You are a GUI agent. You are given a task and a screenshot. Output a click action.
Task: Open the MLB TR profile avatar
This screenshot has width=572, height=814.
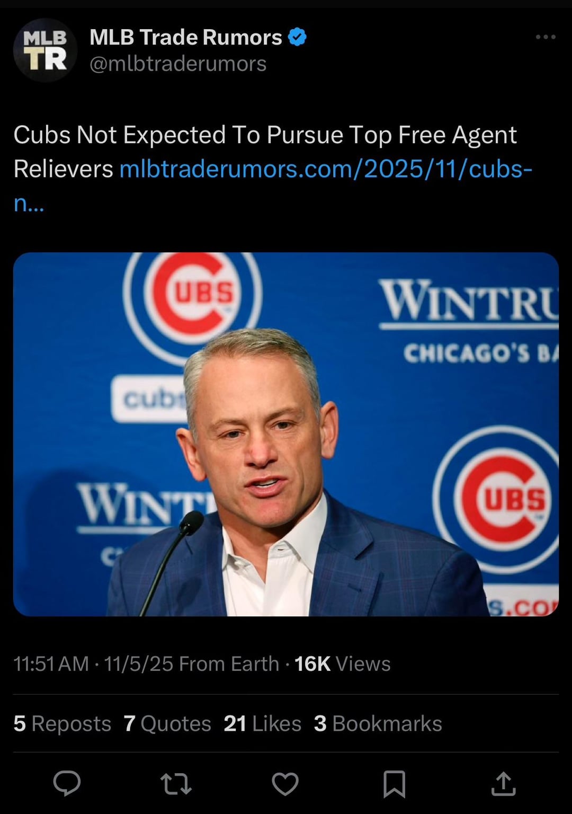[45, 50]
